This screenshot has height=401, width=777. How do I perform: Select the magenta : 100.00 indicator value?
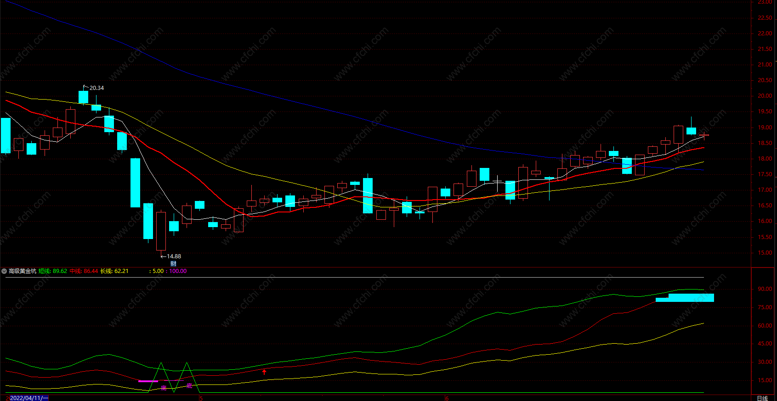click(176, 271)
